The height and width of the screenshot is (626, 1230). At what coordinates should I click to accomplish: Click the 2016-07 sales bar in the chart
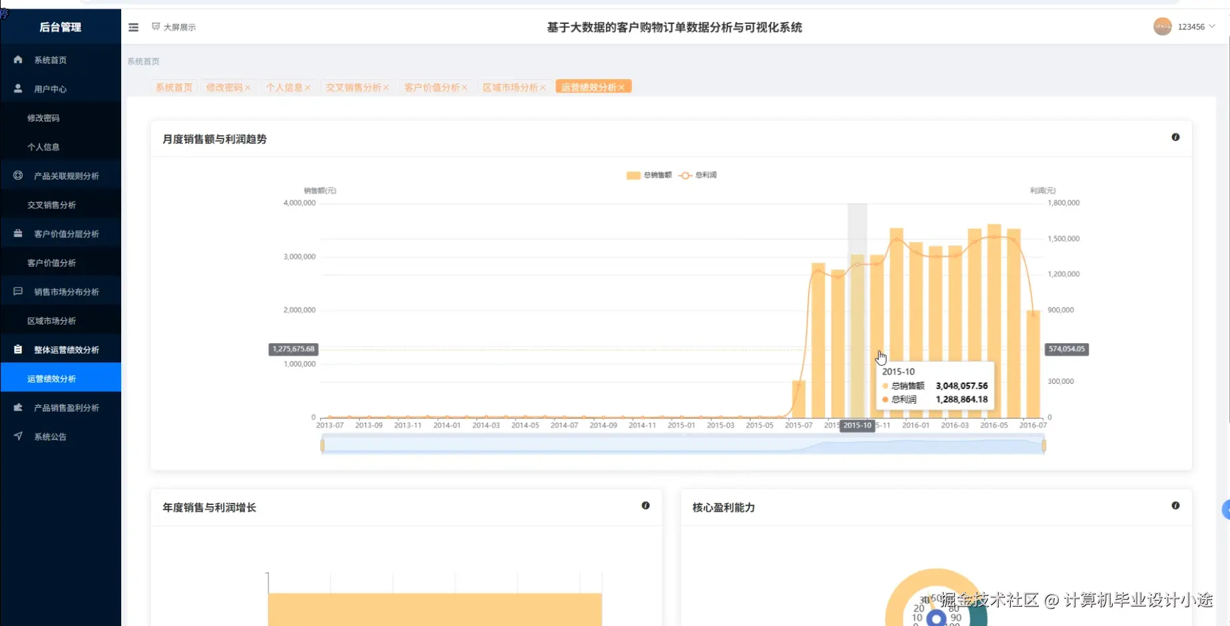tap(1033, 364)
